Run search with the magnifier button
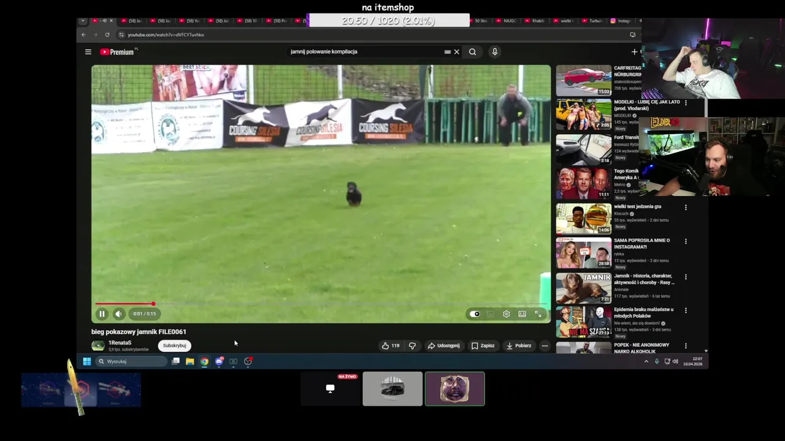This screenshot has height=441, width=785. 472,52
